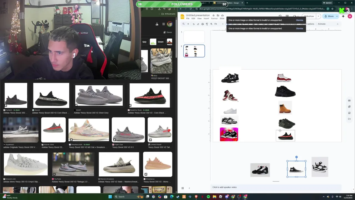
Task: Expand the Slideshow options arrow
Action: 318,16
